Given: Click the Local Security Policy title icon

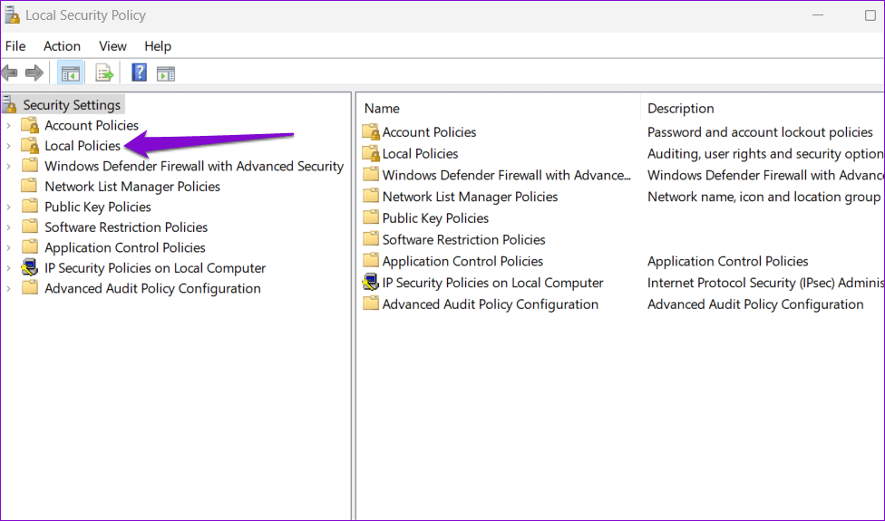Looking at the screenshot, I should (12, 15).
